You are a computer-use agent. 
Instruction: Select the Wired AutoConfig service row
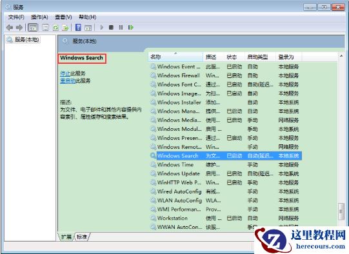226,191
